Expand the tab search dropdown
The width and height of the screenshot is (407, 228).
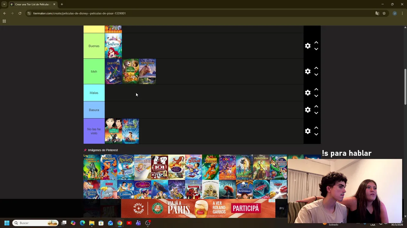(4, 4)
